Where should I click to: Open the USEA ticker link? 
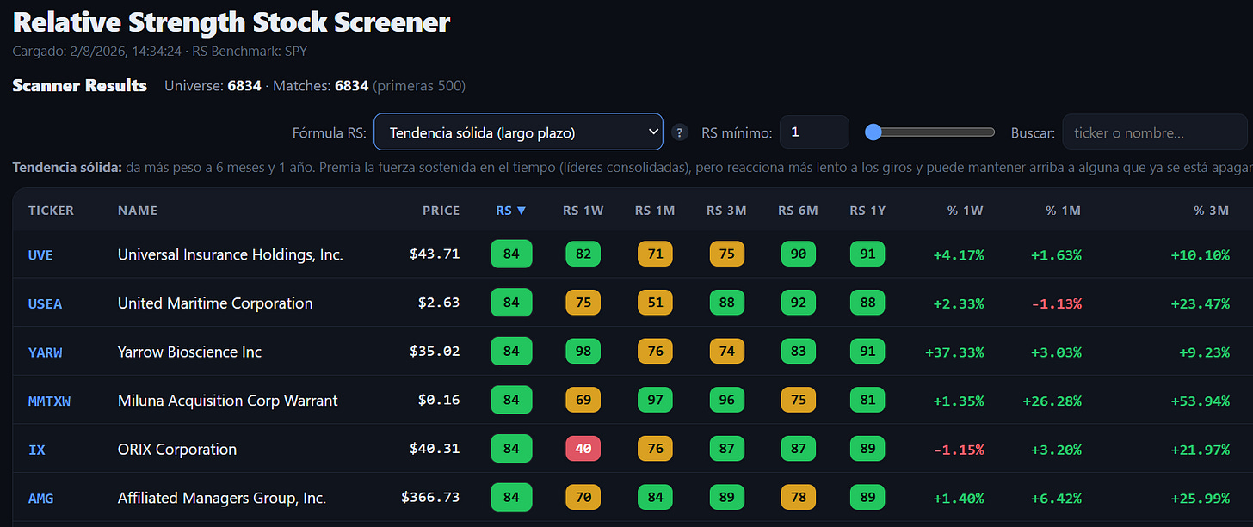(x=46, y=303)
